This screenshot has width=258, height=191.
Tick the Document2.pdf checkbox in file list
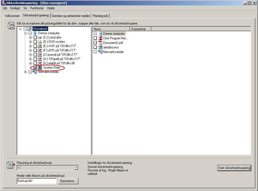(x=95, y=43)
